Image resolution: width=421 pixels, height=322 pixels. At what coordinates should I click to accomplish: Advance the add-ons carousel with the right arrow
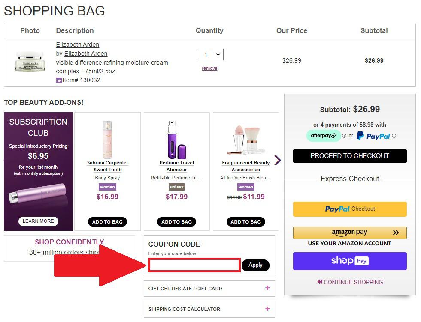[277, 160]
